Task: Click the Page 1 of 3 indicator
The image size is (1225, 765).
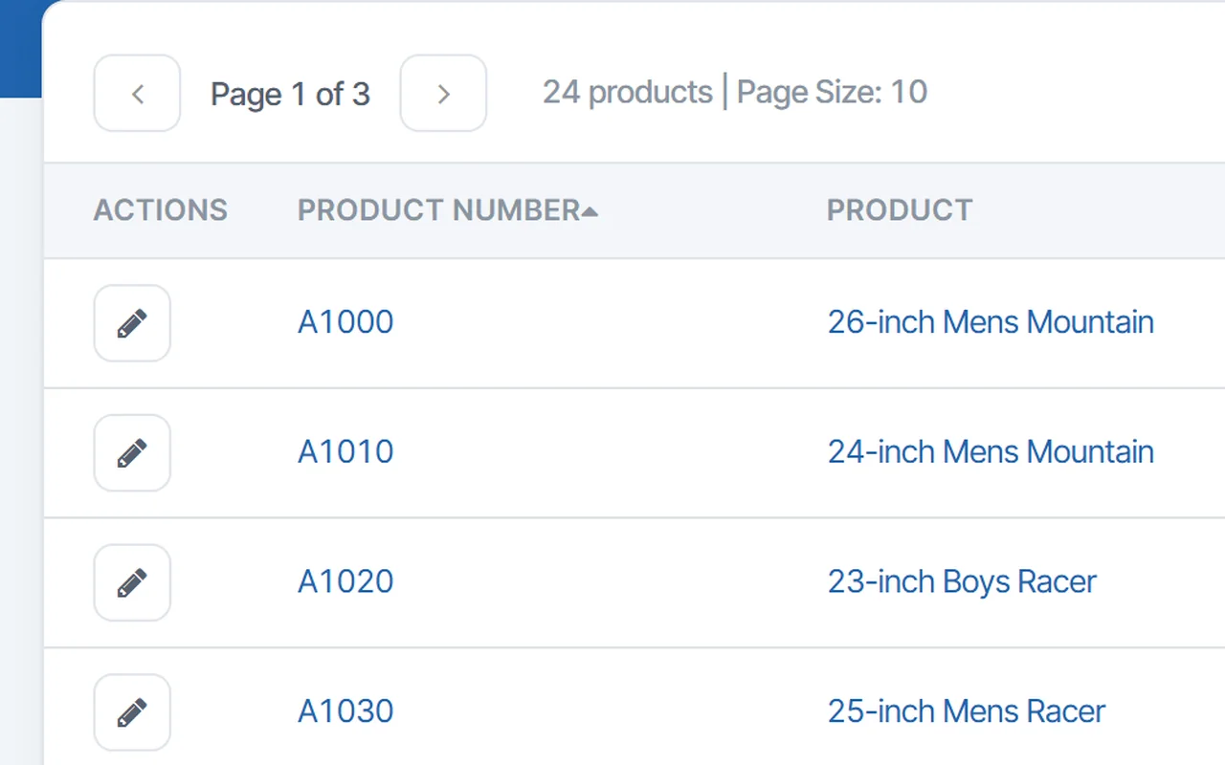Action: pyautogui.click(x=290, y=94)
